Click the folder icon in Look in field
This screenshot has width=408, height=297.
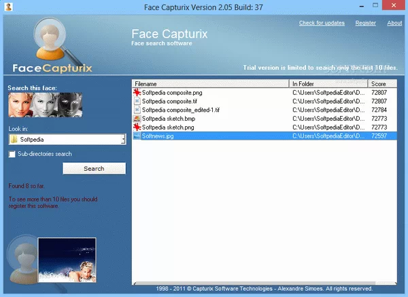pyautogui.click(x=14, y=139)
